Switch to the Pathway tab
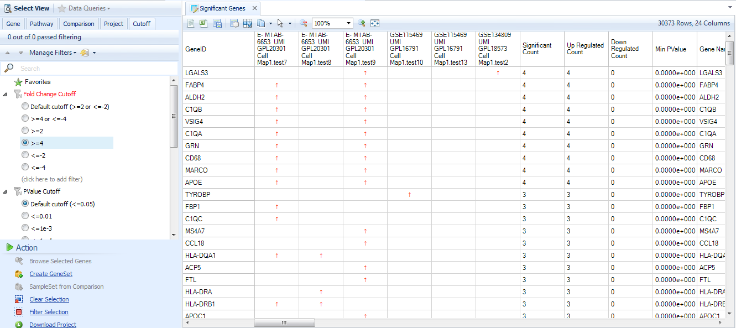The image size is (736, 328). pos(42,24)
